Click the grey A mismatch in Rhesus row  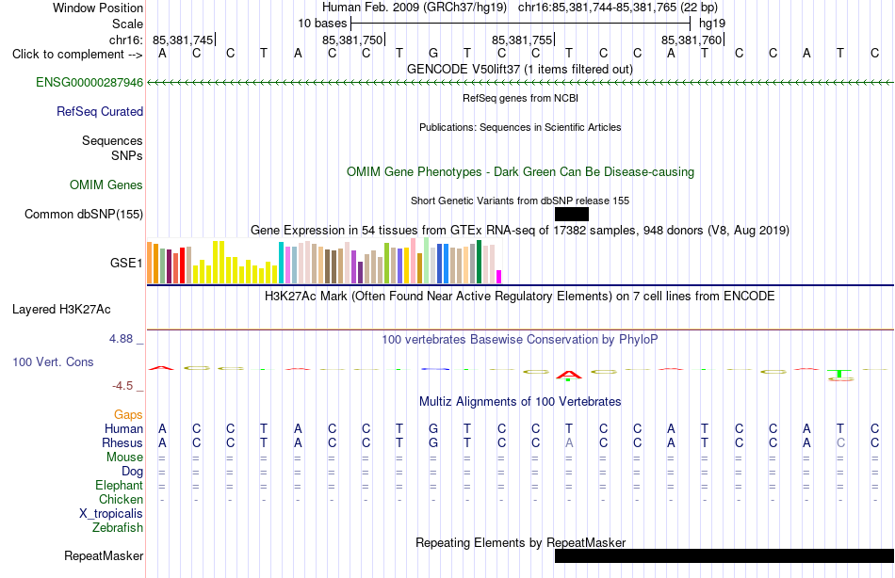[569, 442]
